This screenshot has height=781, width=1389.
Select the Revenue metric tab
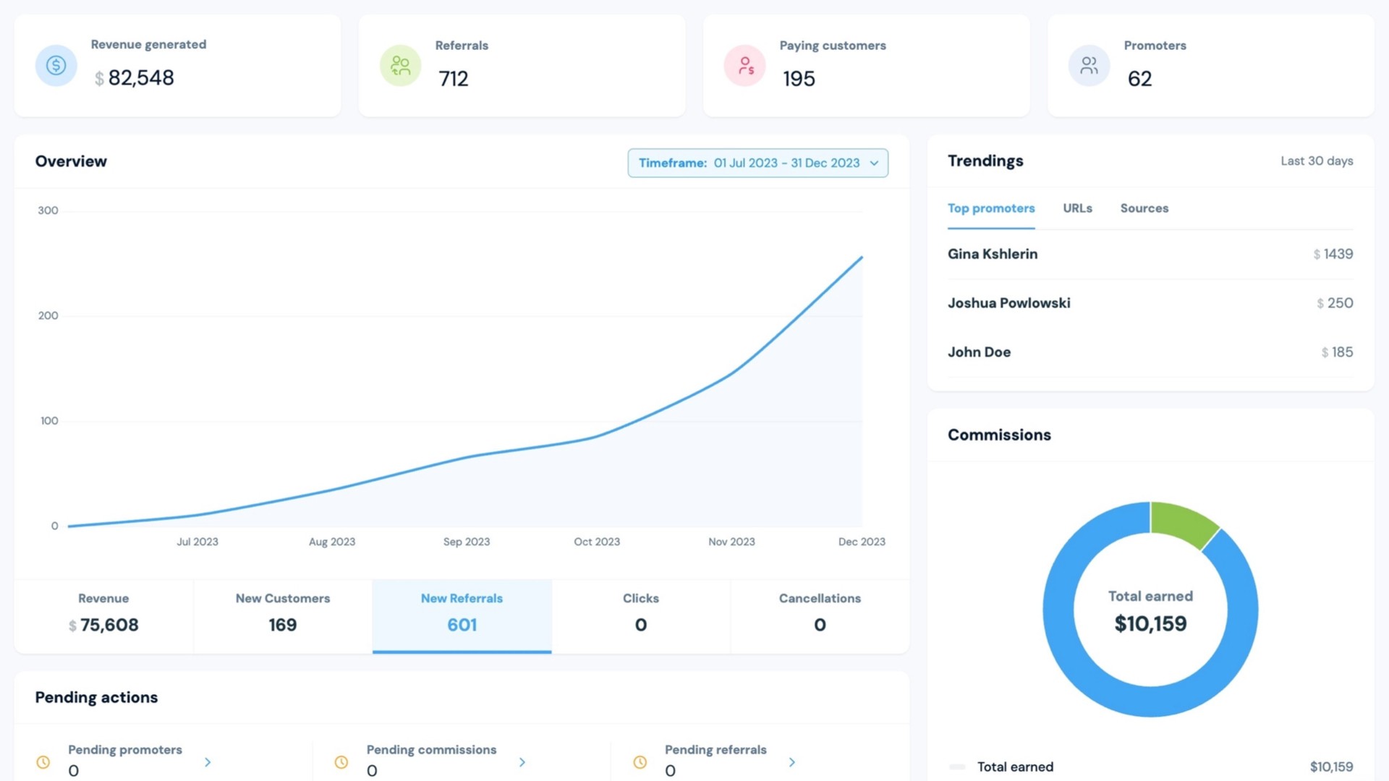103,616
